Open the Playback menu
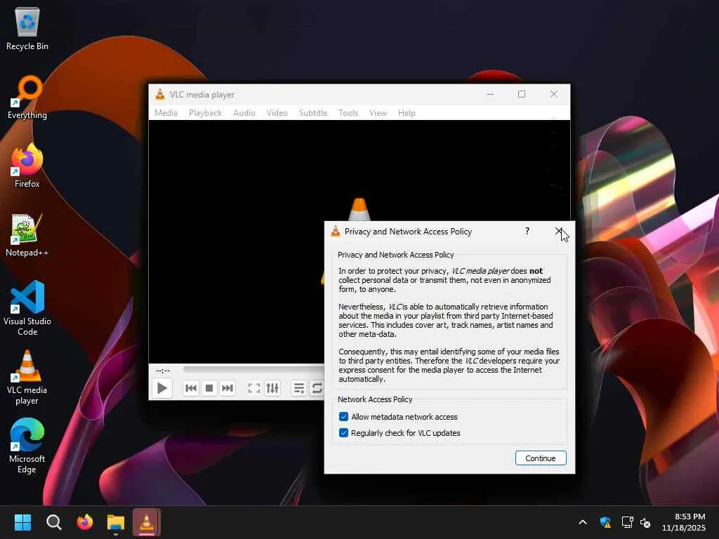Image resolution: width=719 pixels, height=539 pixels. pyautogui.click(x=206, y=113)
